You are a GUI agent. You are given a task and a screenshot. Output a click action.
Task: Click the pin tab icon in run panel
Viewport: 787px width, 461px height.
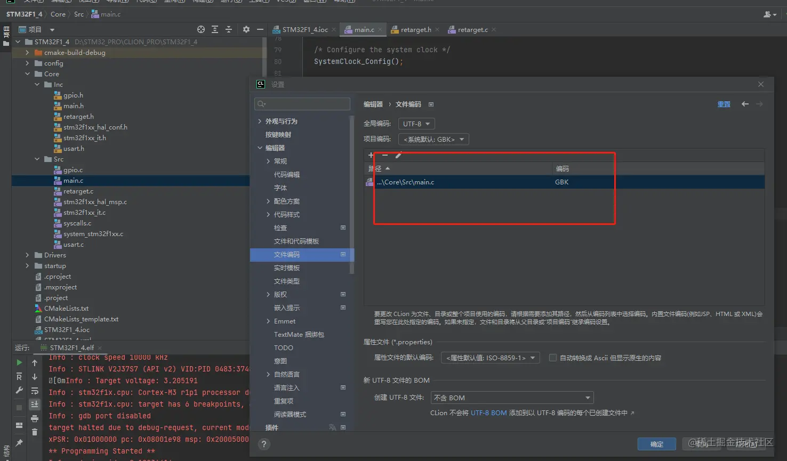tap(19, 442)
